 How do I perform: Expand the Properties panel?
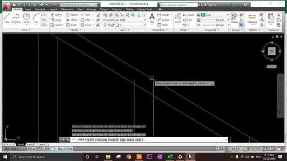[x=212, y=30]
